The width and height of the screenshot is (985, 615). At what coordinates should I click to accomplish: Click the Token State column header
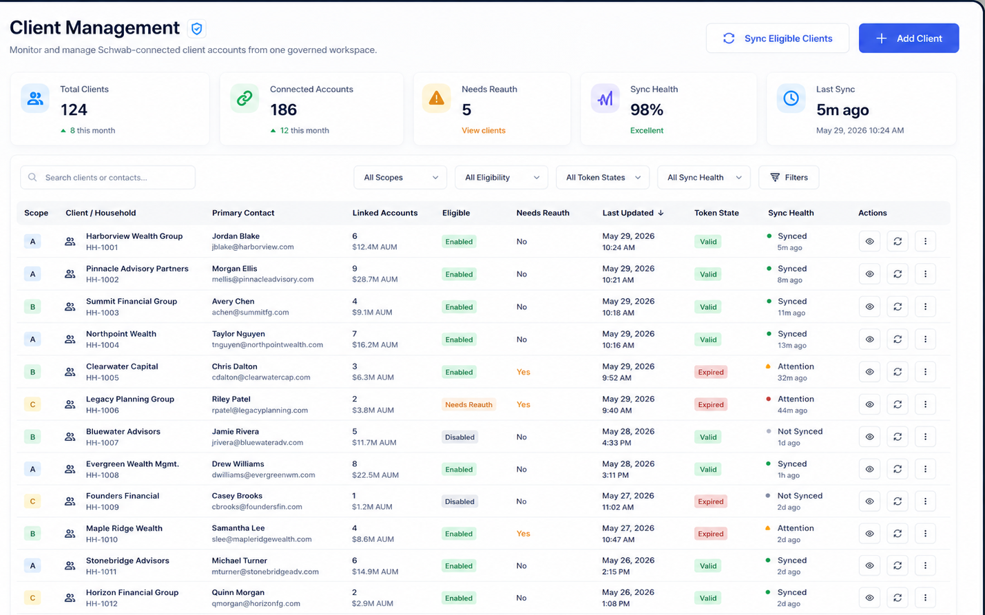[x=716, y=213]
